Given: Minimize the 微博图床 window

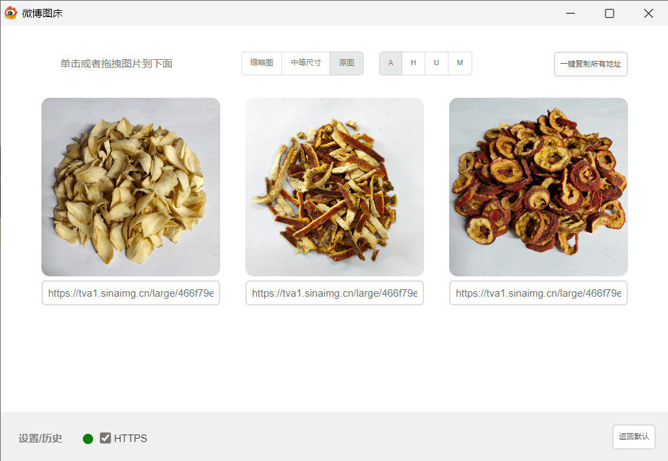Looking at the screenshot, I should point(570,13).
